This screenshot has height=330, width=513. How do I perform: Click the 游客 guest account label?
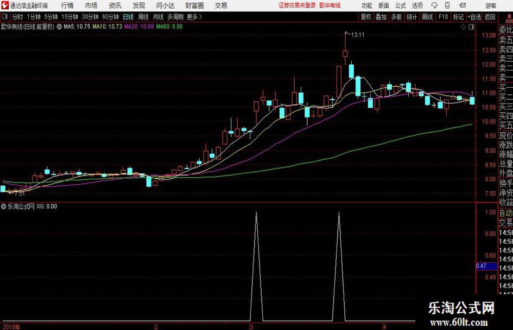click(490, 5)
